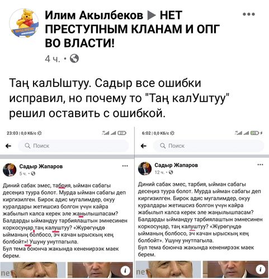The width and height of the screenshot is (269, 279).
Task: Click the search magnifier in left screenshot
Action: 27,146
